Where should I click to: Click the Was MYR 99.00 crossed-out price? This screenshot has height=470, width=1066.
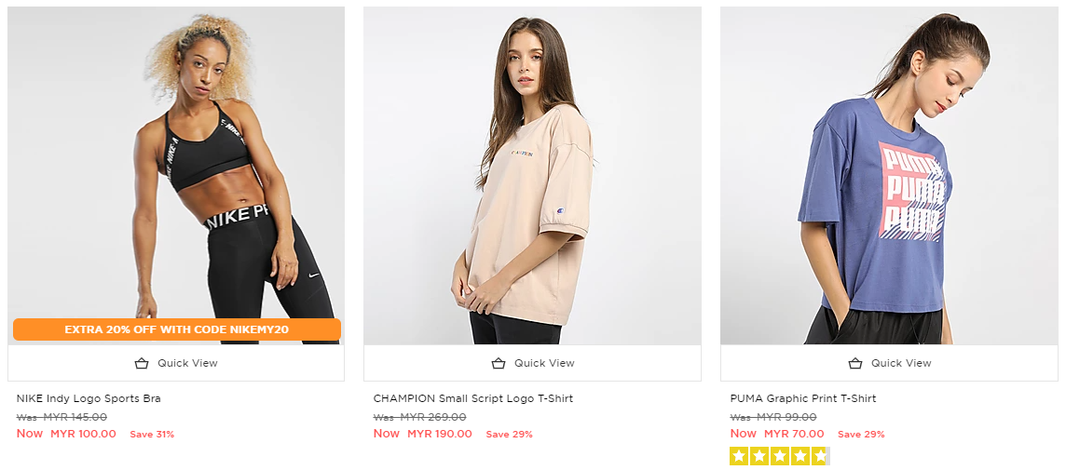tap(773, 417)
